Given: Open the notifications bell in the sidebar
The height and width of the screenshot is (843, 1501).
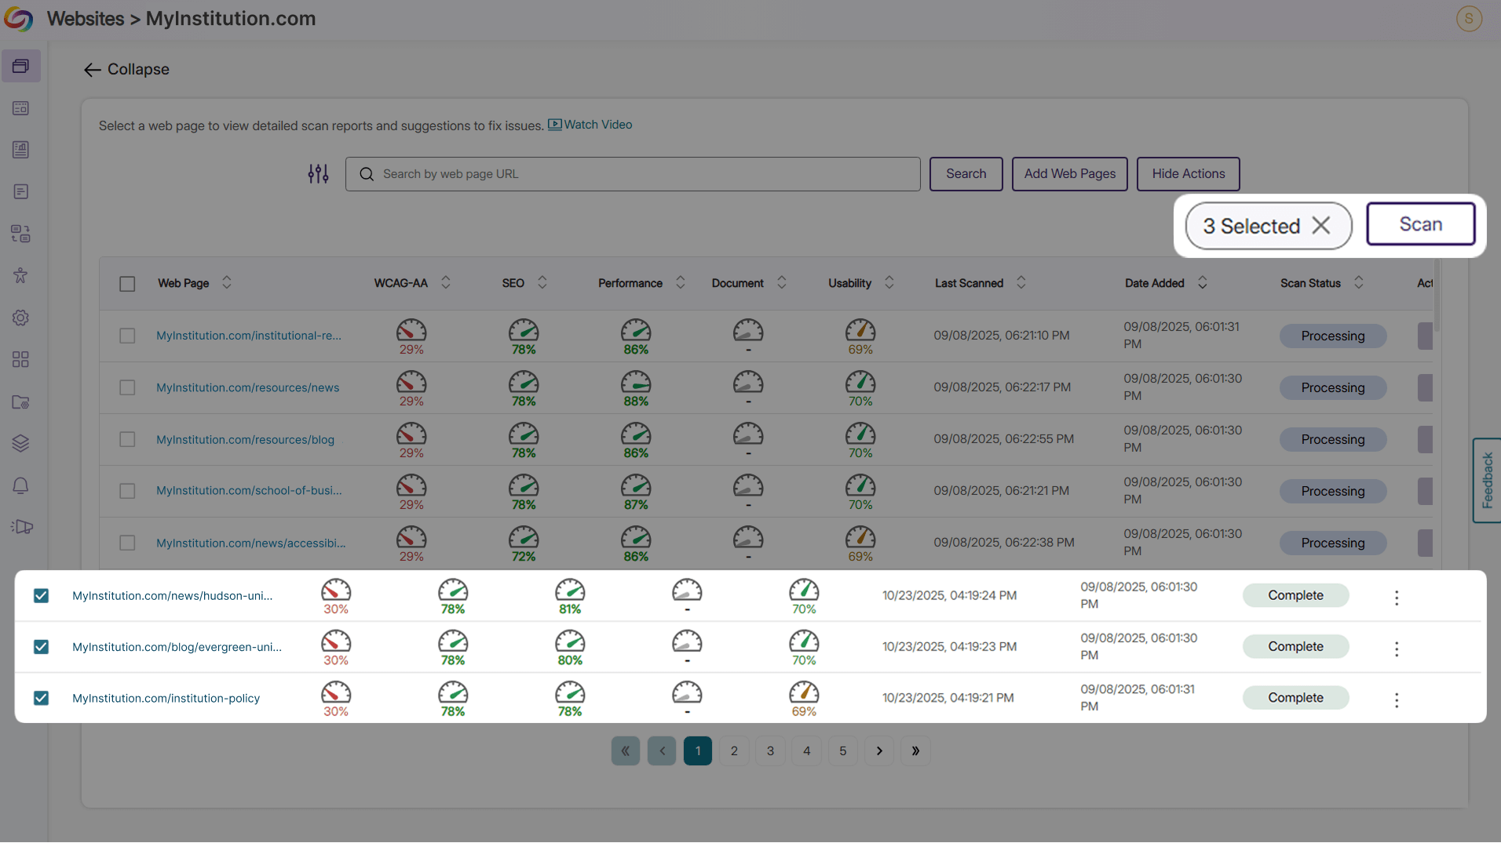Looking at the screenshot, I should point(20,485).
